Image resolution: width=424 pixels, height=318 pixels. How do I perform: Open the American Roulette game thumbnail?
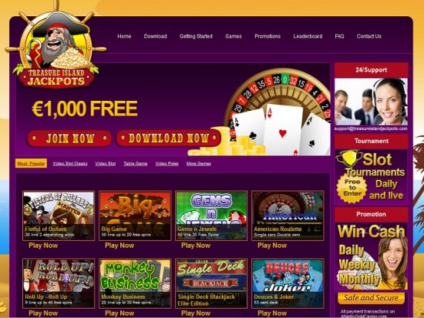click(288, 216)
